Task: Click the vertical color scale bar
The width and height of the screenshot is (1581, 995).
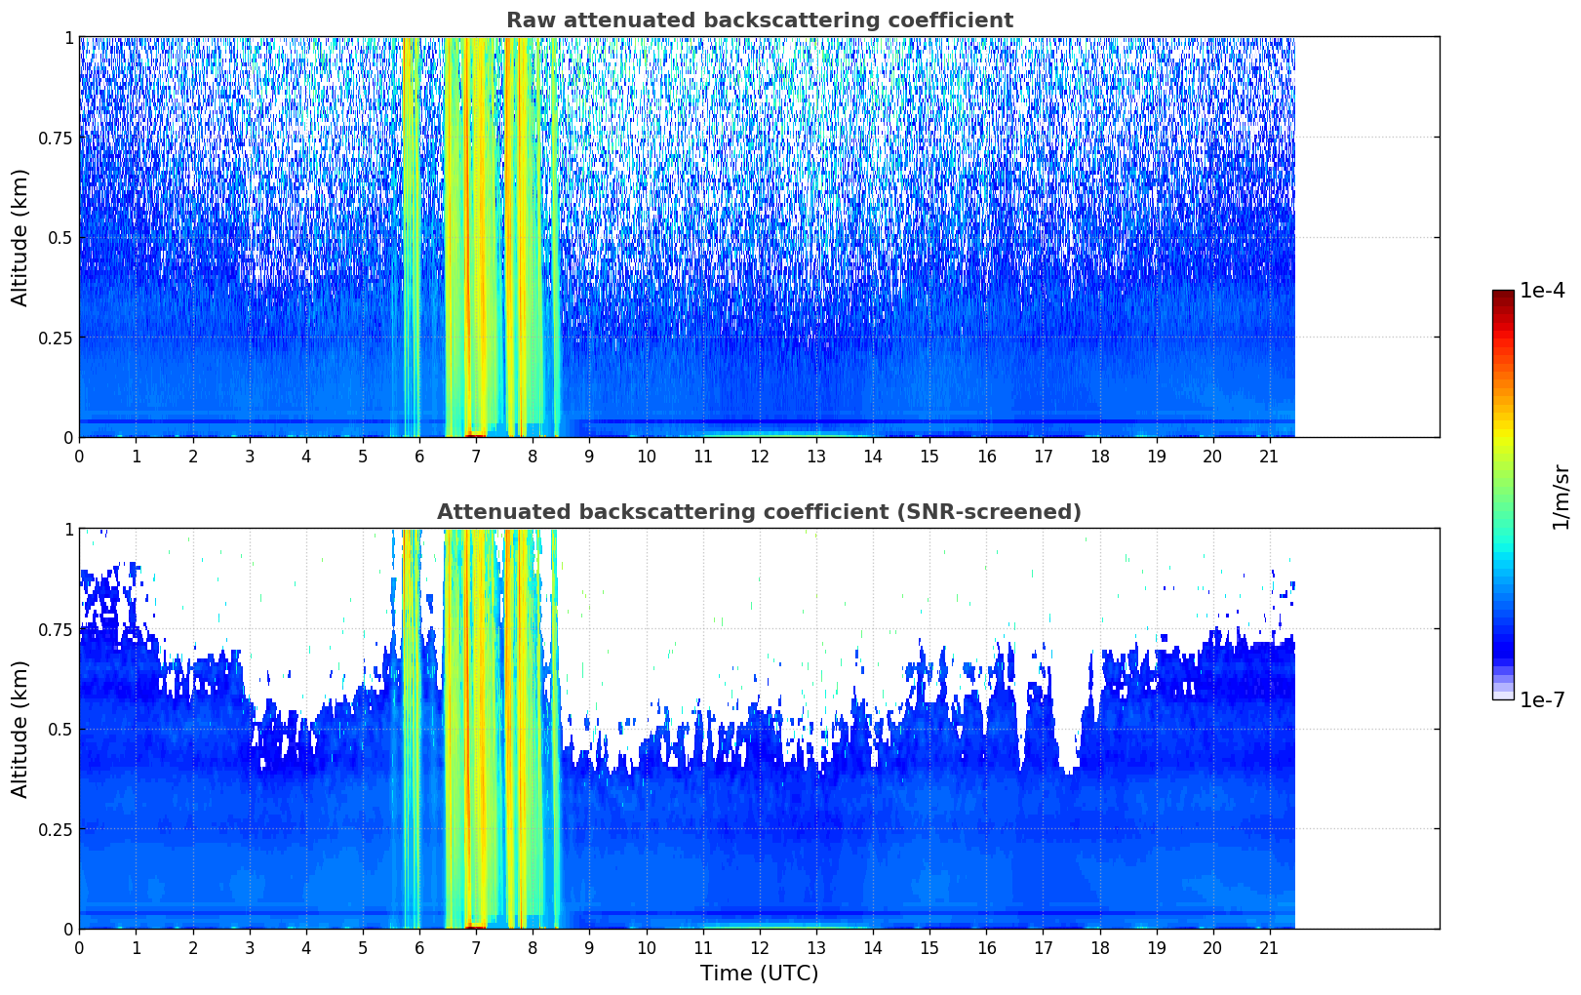Action: [1503, 495]
